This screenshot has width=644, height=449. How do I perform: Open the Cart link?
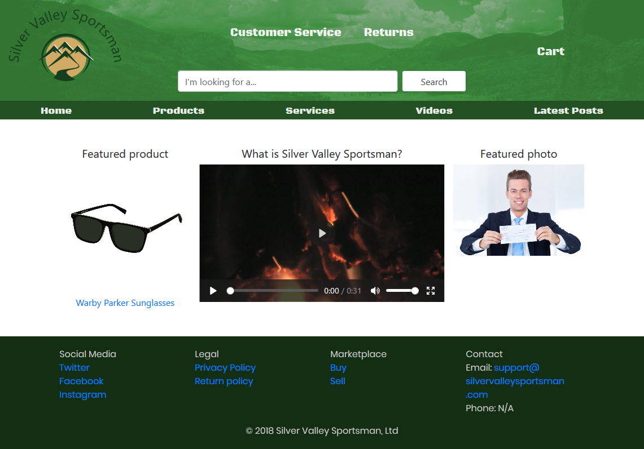tap(550, 51)
